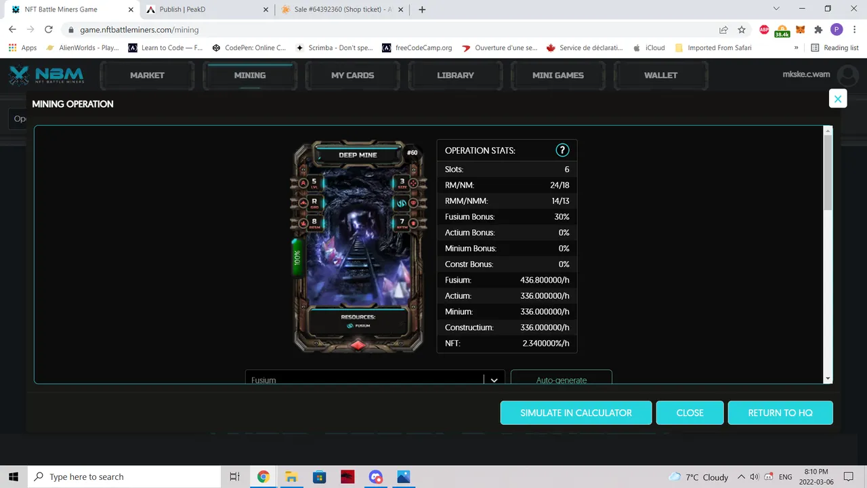The width and height of the screenshot is (867, 488).
Task: Click the NBM logo
Action: (47, 75)
